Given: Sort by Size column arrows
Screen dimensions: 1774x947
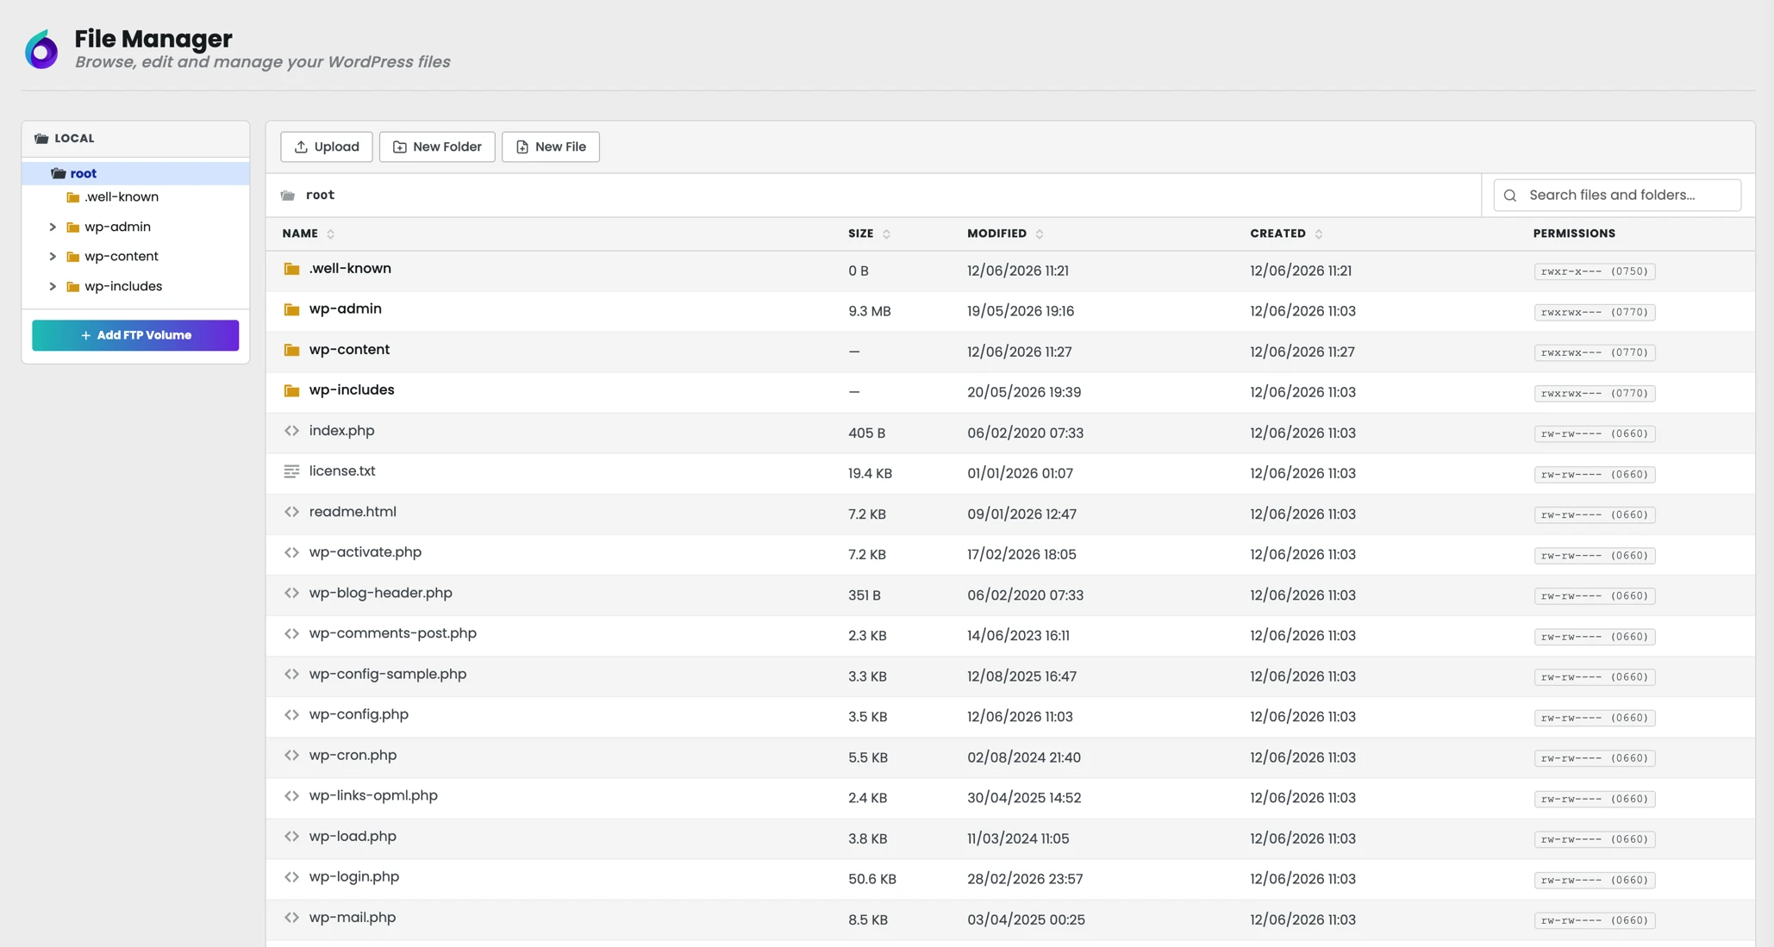Looking at the screenshot, I should click(x=886, y=234).
